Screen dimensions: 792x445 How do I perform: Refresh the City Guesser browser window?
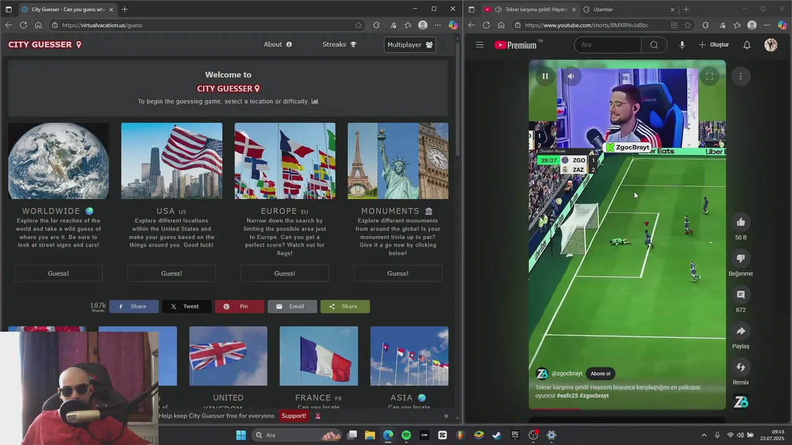pyautogui.click(x=24, y=25)
